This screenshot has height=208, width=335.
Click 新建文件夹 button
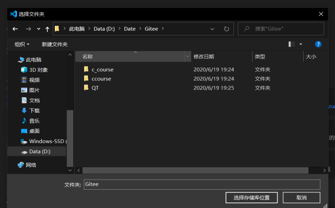pos(54,45)
